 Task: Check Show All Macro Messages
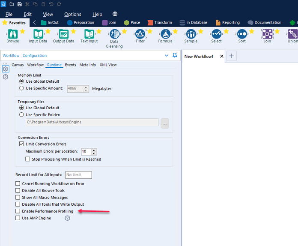coord(18,197)
